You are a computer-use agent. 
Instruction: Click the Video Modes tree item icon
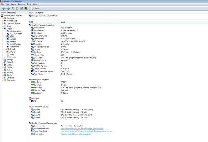8,47
